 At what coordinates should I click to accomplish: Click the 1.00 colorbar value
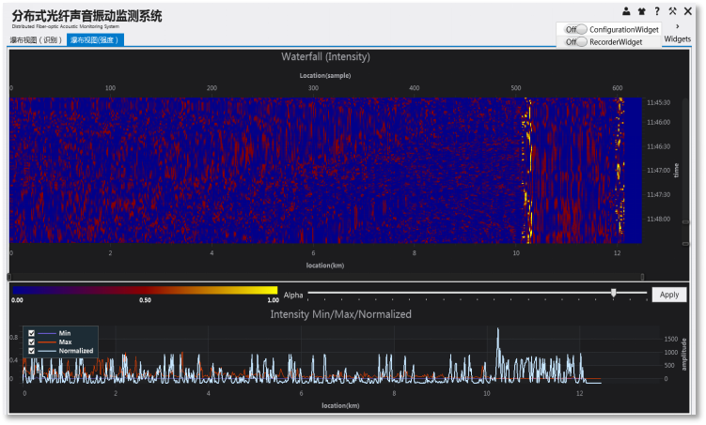coord(273,300)
